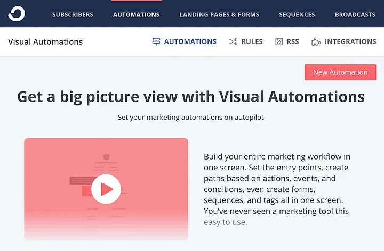
Task: Click the 'Get a big picture view' heading
Action: 191,97
